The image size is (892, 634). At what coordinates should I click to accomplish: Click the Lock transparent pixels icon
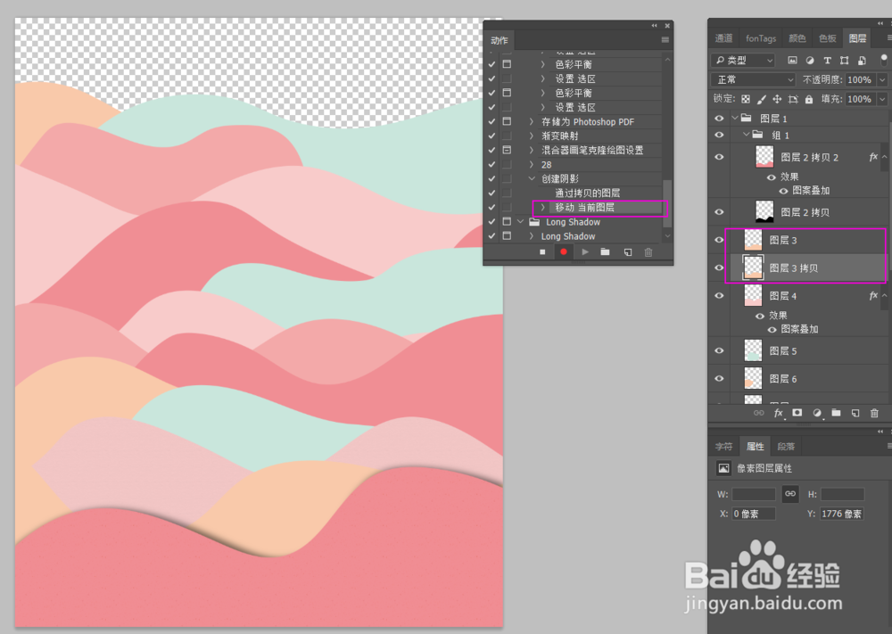point(745,99)
